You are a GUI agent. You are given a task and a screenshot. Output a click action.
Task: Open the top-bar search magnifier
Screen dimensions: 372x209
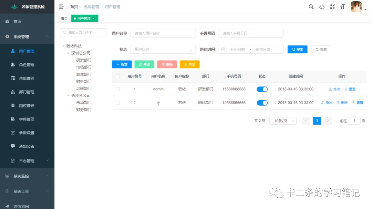[311, 7]
